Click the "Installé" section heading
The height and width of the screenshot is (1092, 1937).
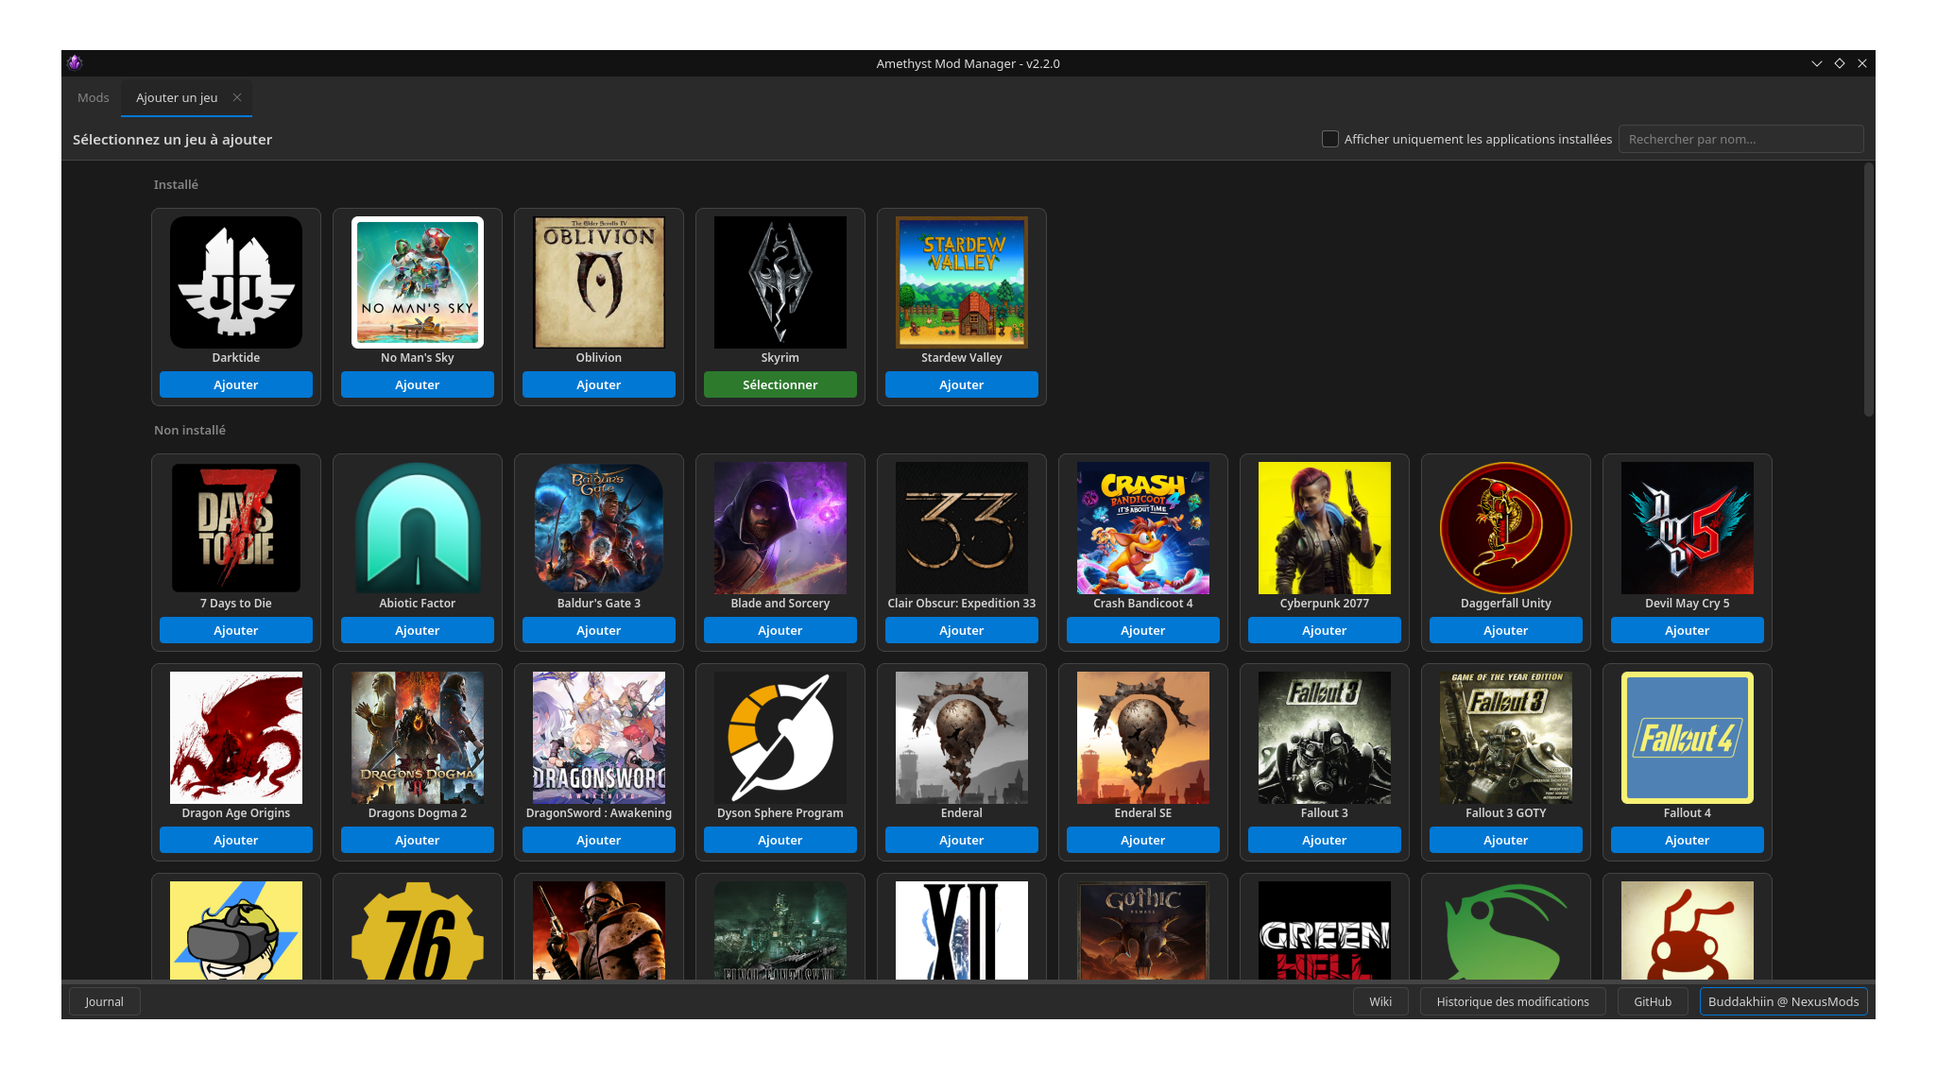click(176, 184)
